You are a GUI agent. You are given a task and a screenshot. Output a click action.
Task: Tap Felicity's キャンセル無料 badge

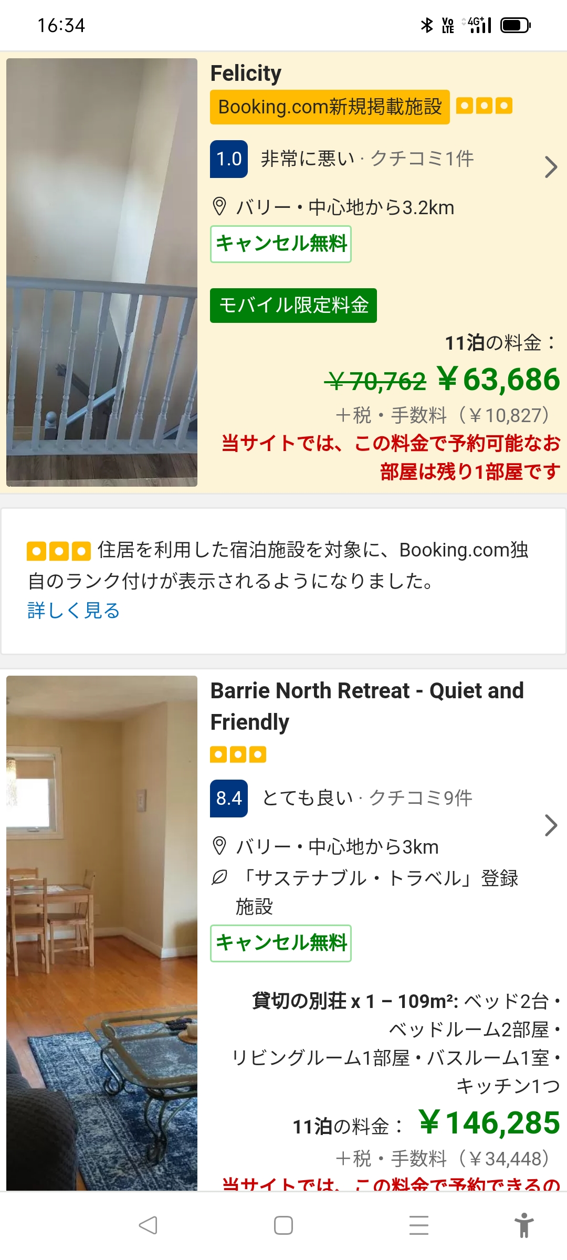(280, 244)
